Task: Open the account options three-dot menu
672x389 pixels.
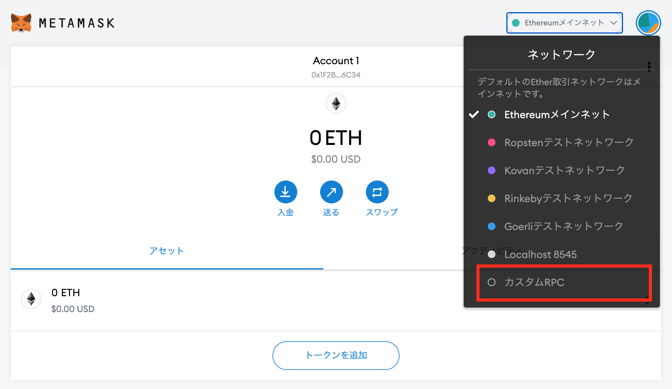Action: (649, 67)
